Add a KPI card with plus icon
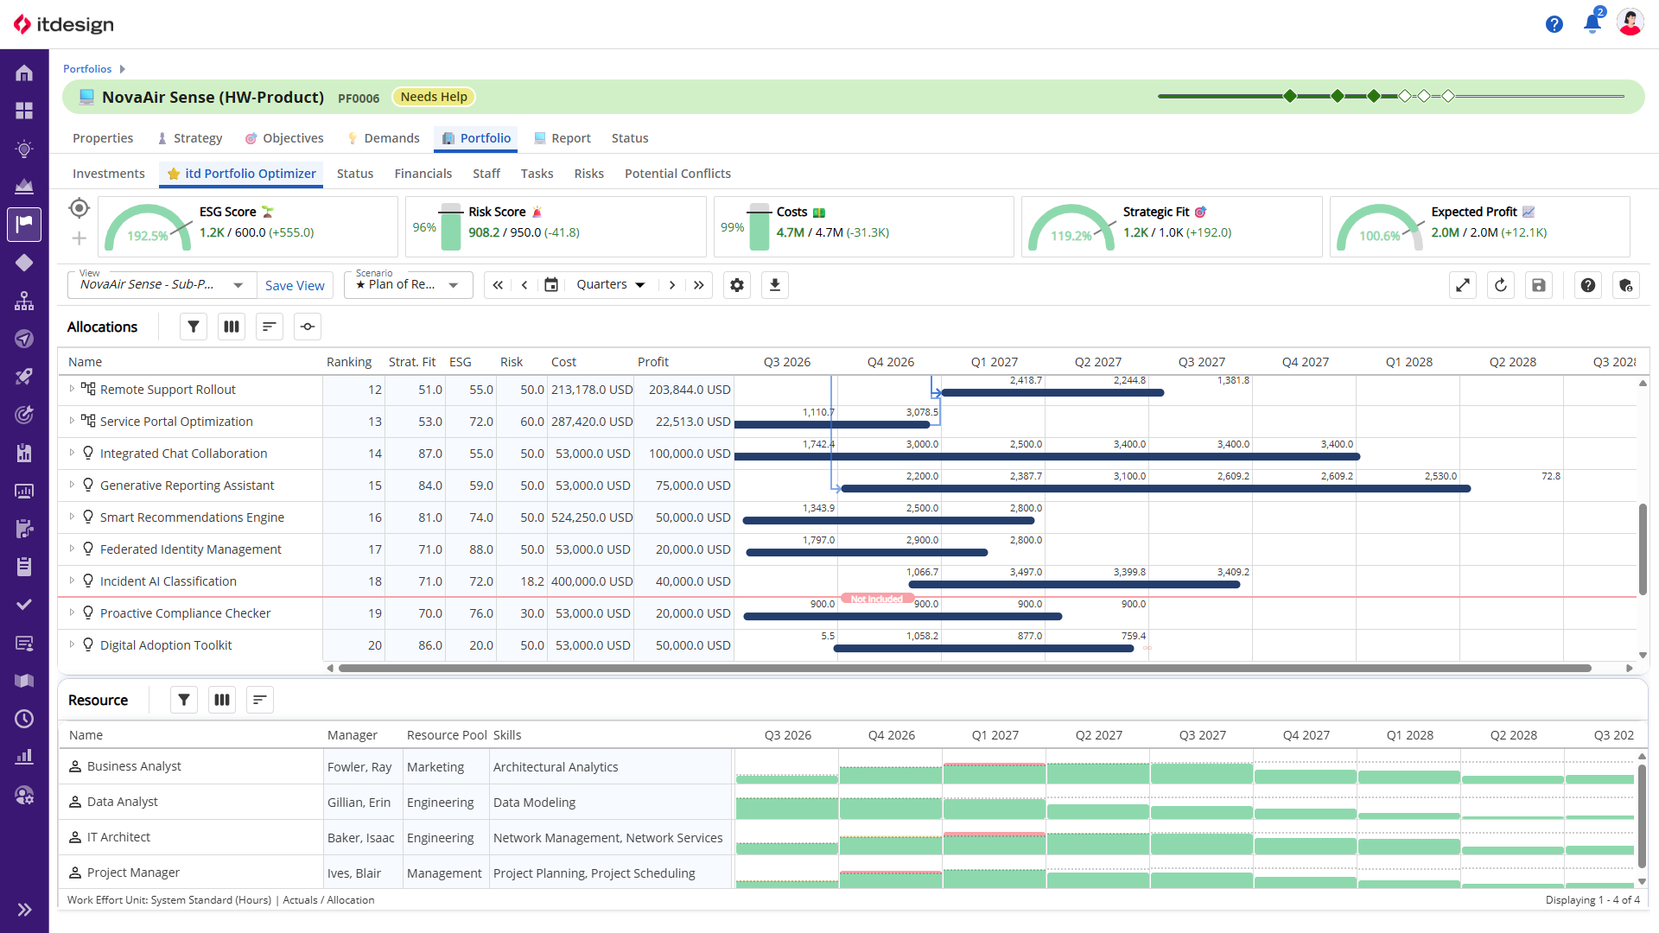This screenshot has width=1659, height=933. click(x=79, y=238)
